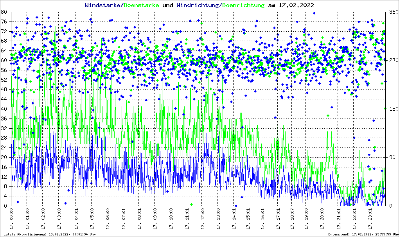Viewport: 399px width, 237px height.
Task: Click the 80 value on left axis
Action: coord(4,12)
